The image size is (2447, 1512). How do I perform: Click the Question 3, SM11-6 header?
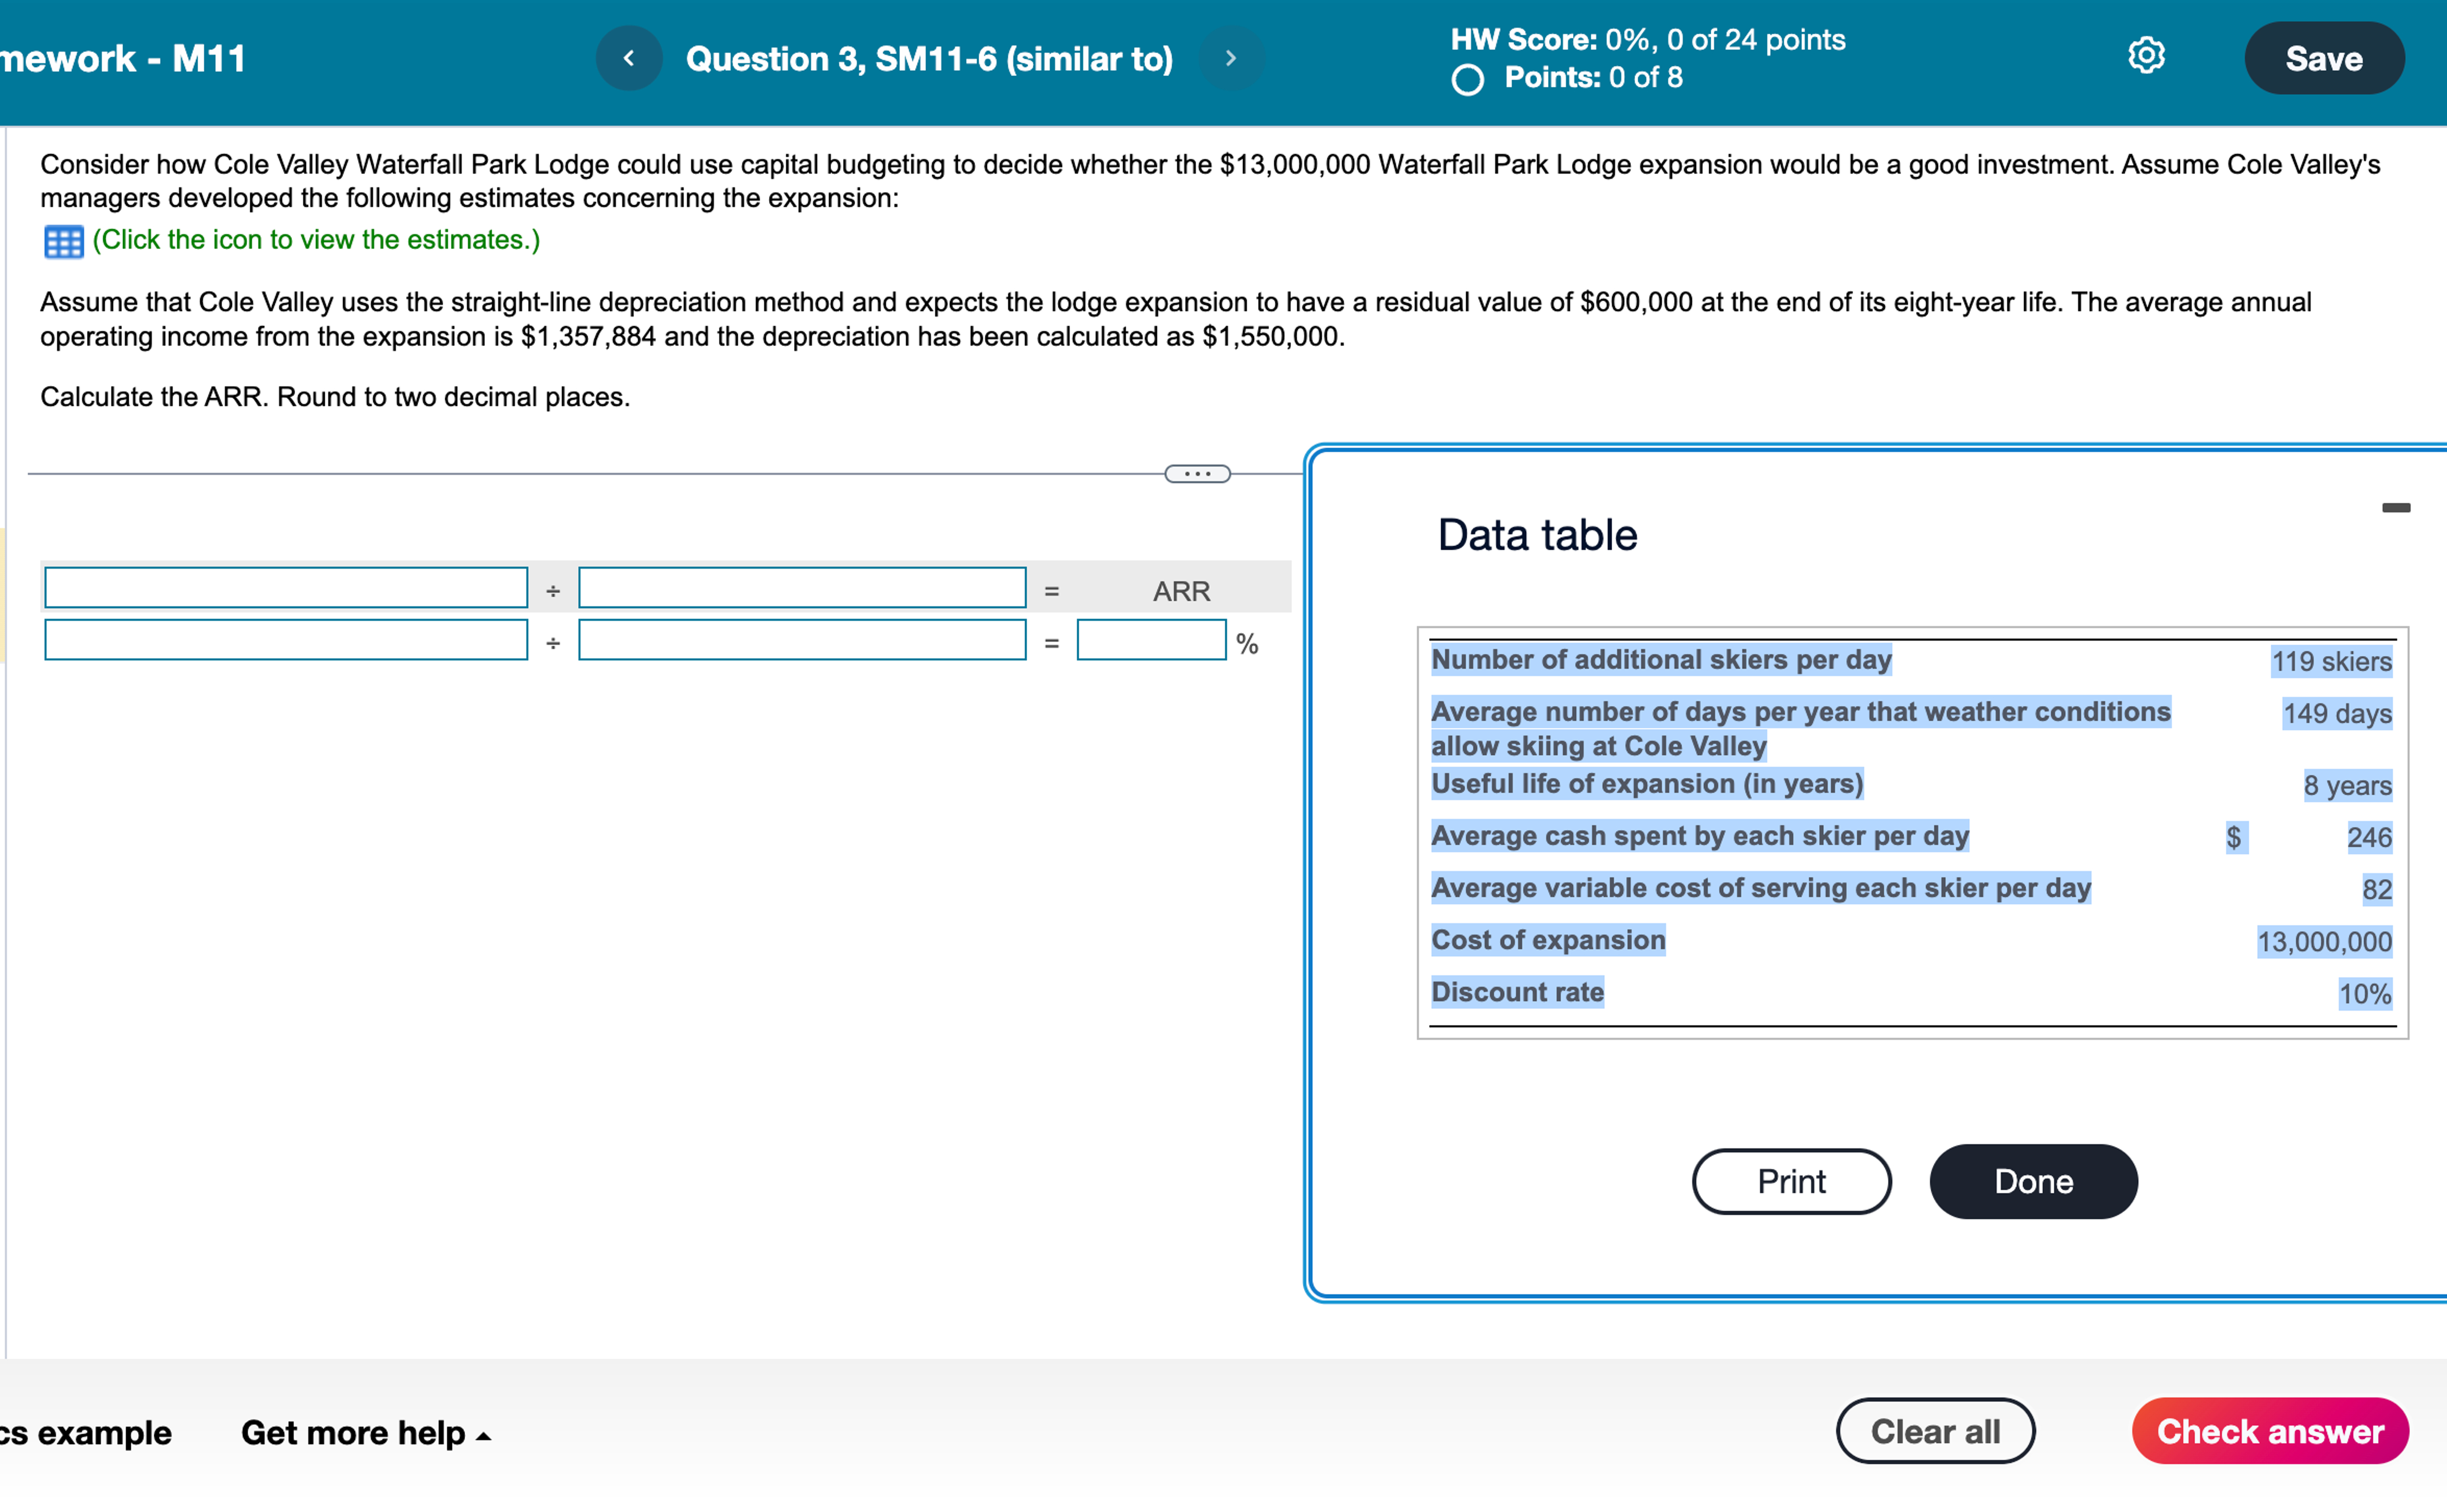point(929,57)
